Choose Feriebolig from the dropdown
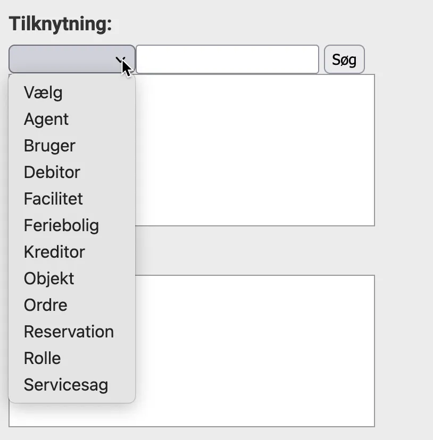 point(61,225)
